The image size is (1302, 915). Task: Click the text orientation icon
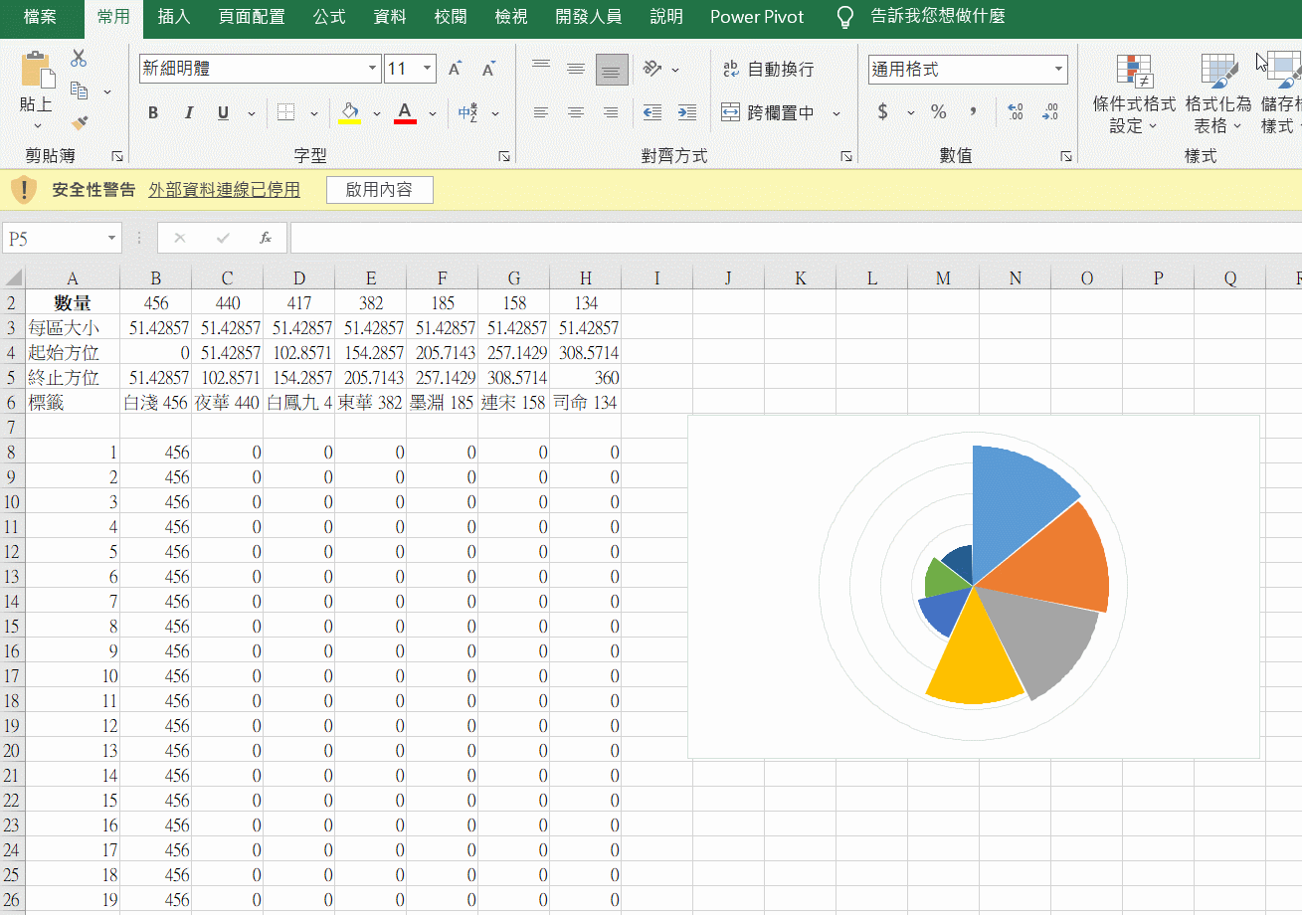point(652,69)
